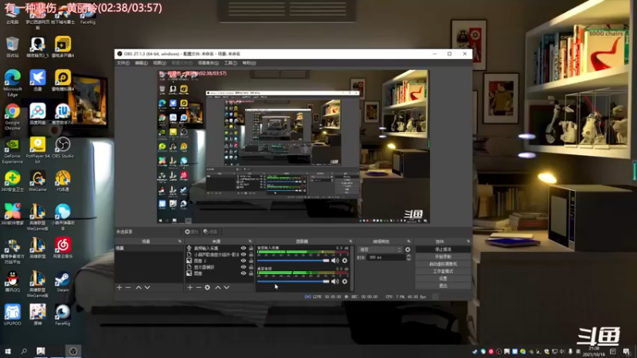This screenshot has height=358, width=637.
Task: Open source properties via the Sources panel gear icon
Action: click(207, 287)
